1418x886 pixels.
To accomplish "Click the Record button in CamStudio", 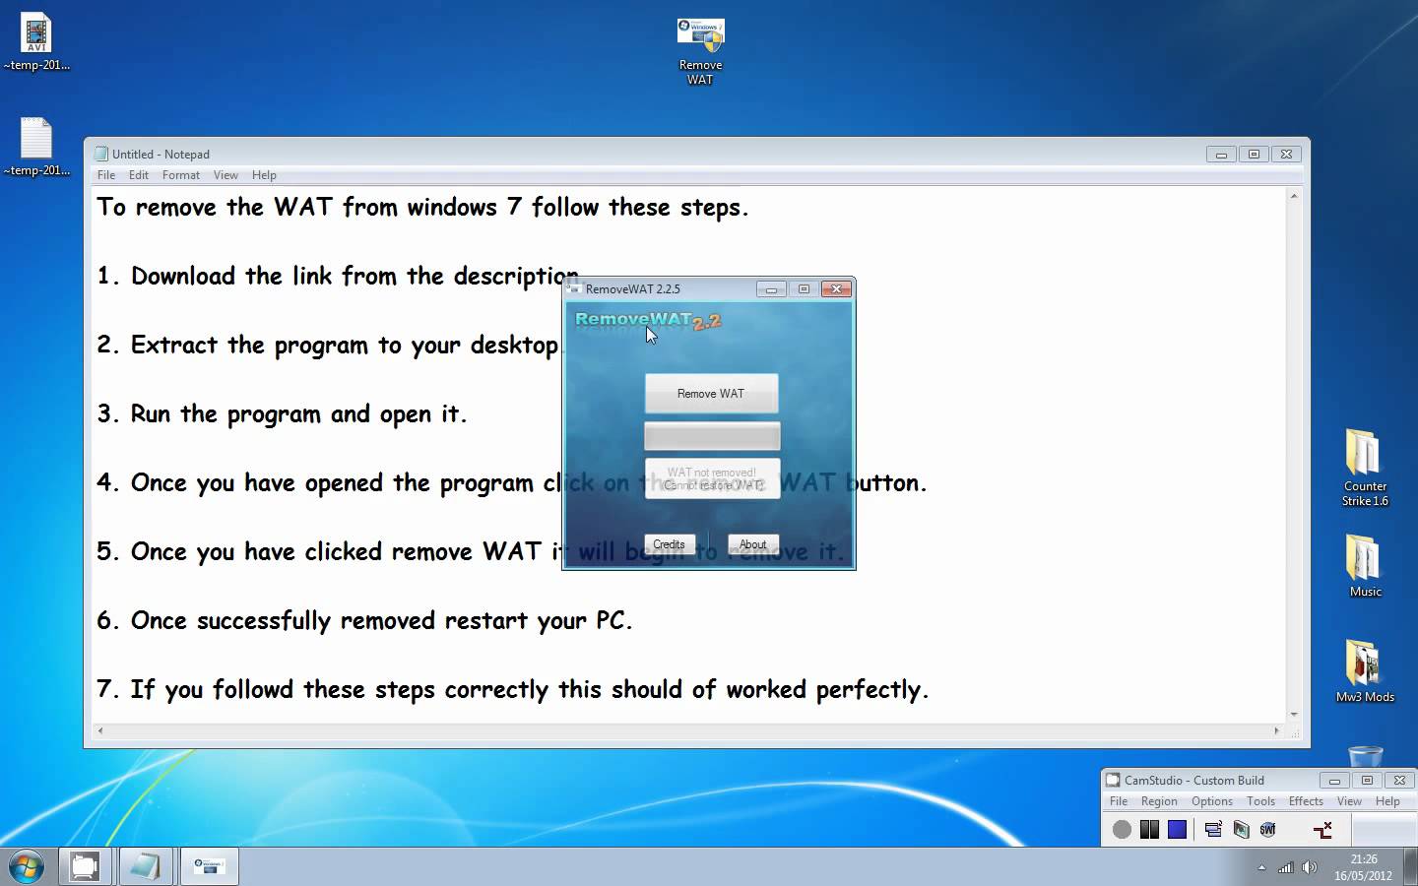I will click(1122, 830).
